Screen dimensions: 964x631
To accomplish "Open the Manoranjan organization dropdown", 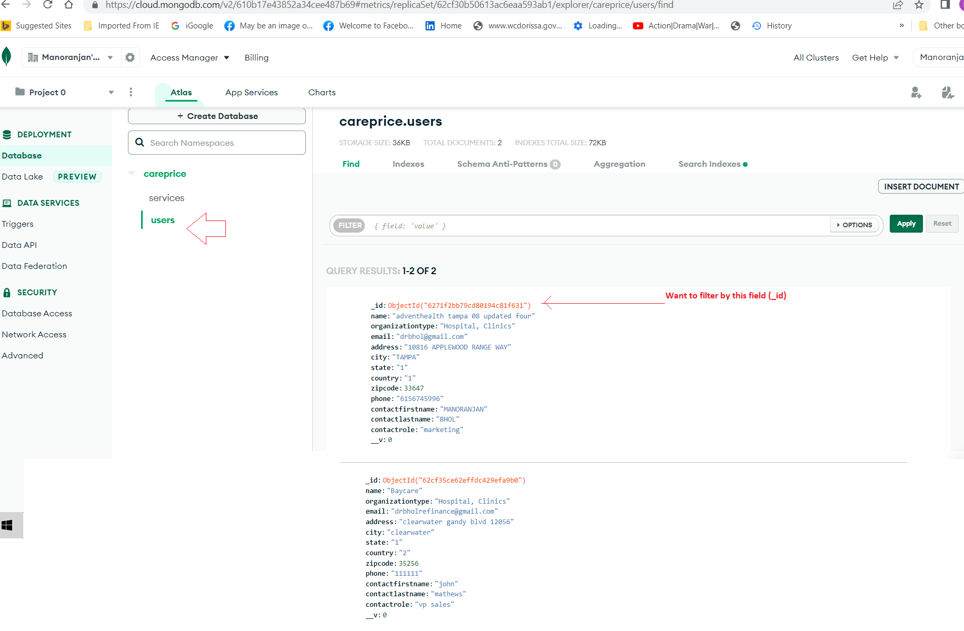I will (71, 57).
